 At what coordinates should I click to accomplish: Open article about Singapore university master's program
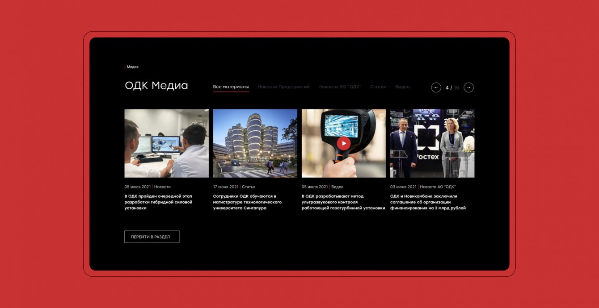247,202
